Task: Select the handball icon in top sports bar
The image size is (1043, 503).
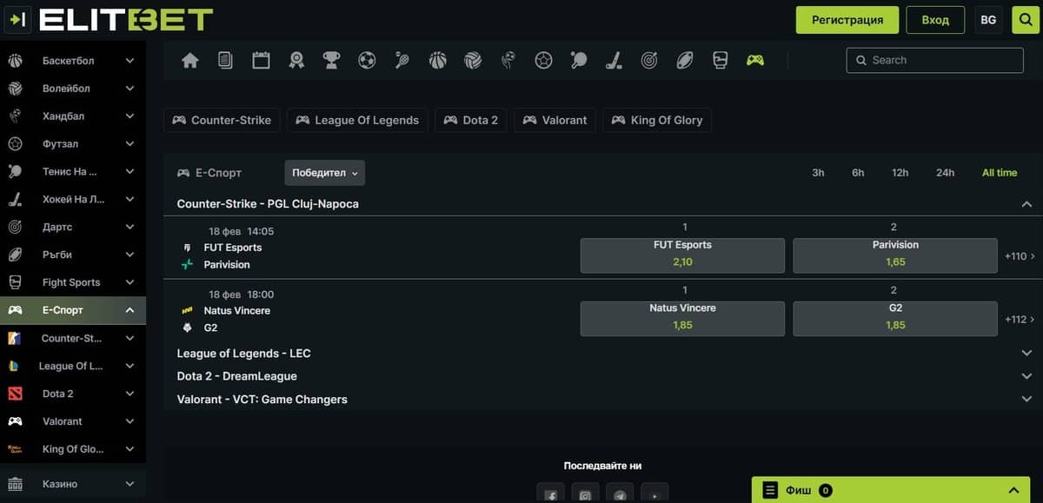Action: [x=508, y=60]
